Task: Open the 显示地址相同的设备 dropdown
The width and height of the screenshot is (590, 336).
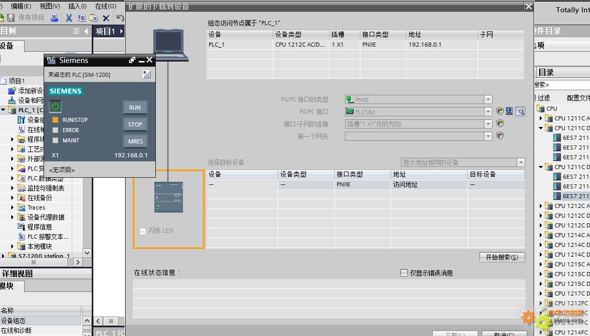Action: pyautogui.click(x=521, y=162)
